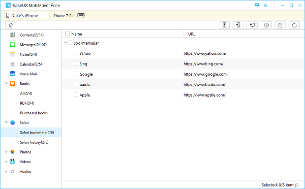
Task: Select Voice Mail category
Action: click(28, 74)
